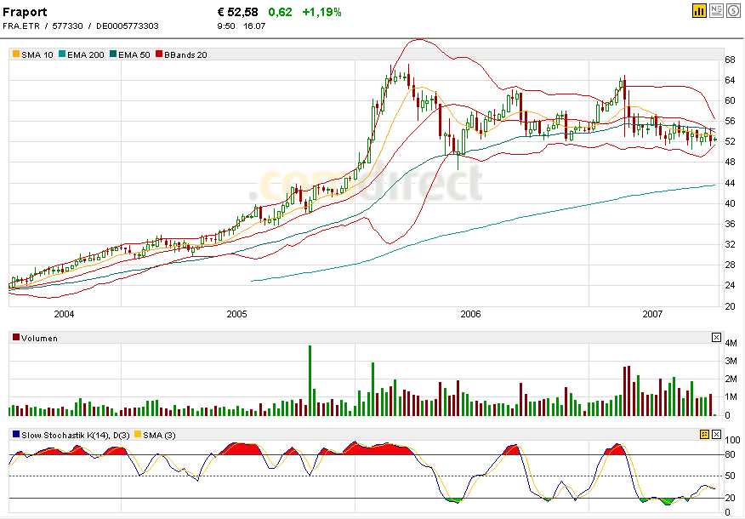Select the bar chart view icon
This screenshot has width=745, height=519.
699,11
